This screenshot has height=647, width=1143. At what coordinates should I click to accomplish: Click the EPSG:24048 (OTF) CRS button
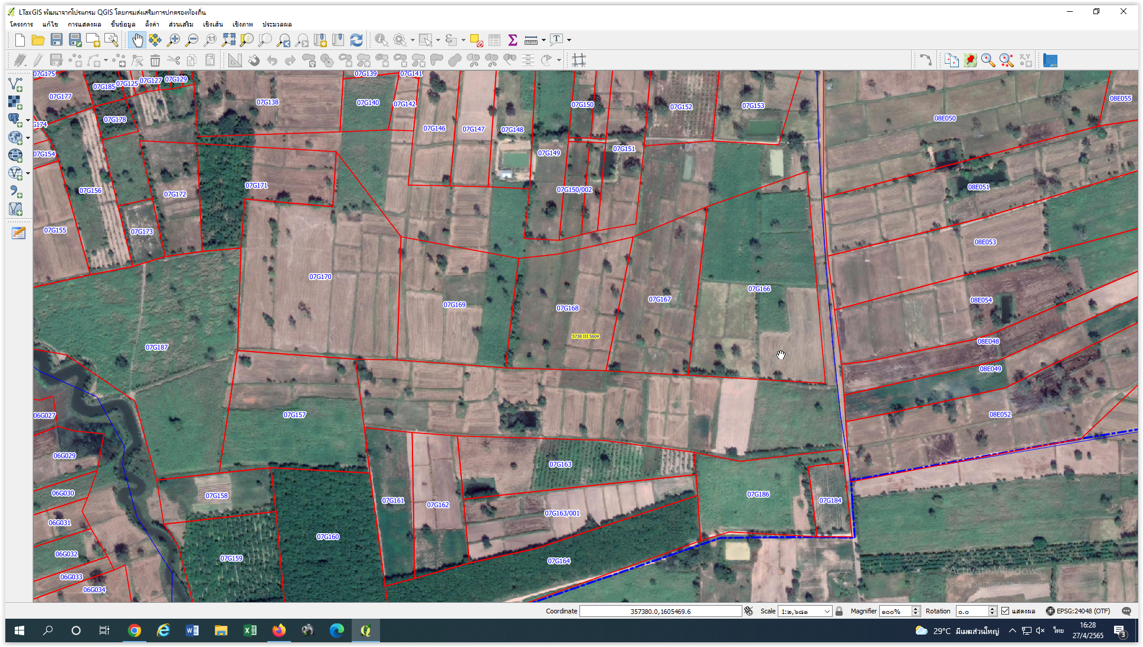point(1078,611)
